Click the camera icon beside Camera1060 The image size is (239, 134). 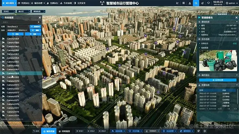pyautogui.click(x=3, y=43)
